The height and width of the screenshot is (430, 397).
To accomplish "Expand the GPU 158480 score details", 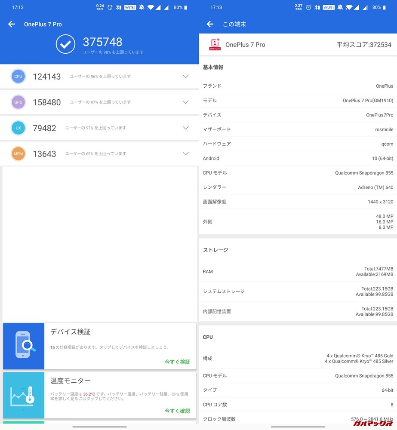I will pyautogui.click(x=185, y=102).
